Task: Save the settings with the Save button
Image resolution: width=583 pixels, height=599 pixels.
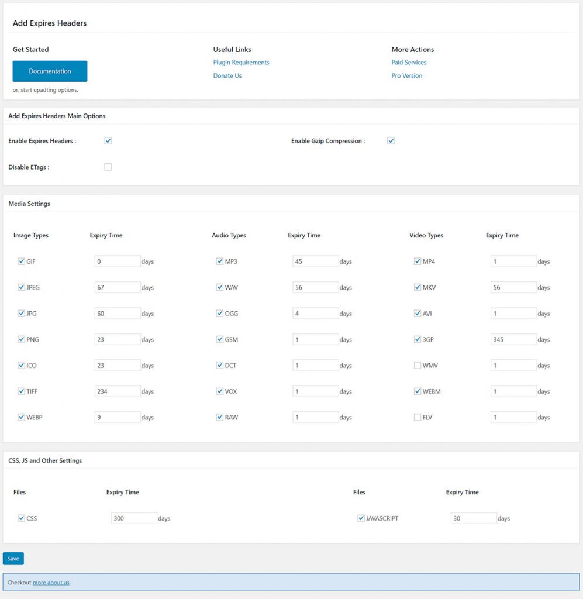Action: click(13, 559)
